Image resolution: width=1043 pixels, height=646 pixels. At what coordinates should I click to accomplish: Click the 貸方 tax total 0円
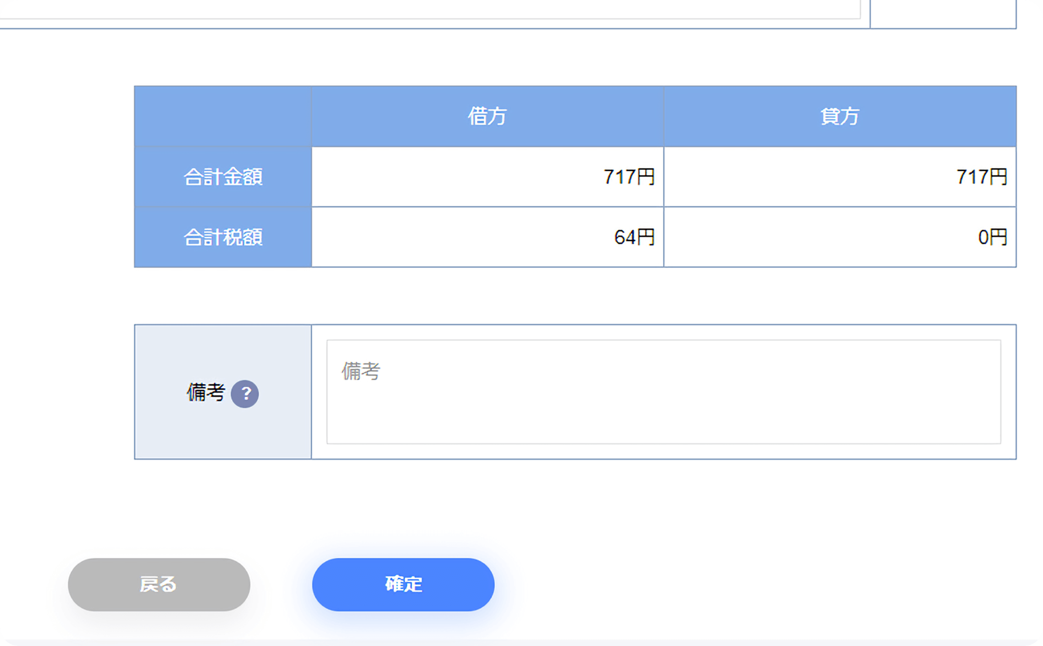(x=992, y=237)
